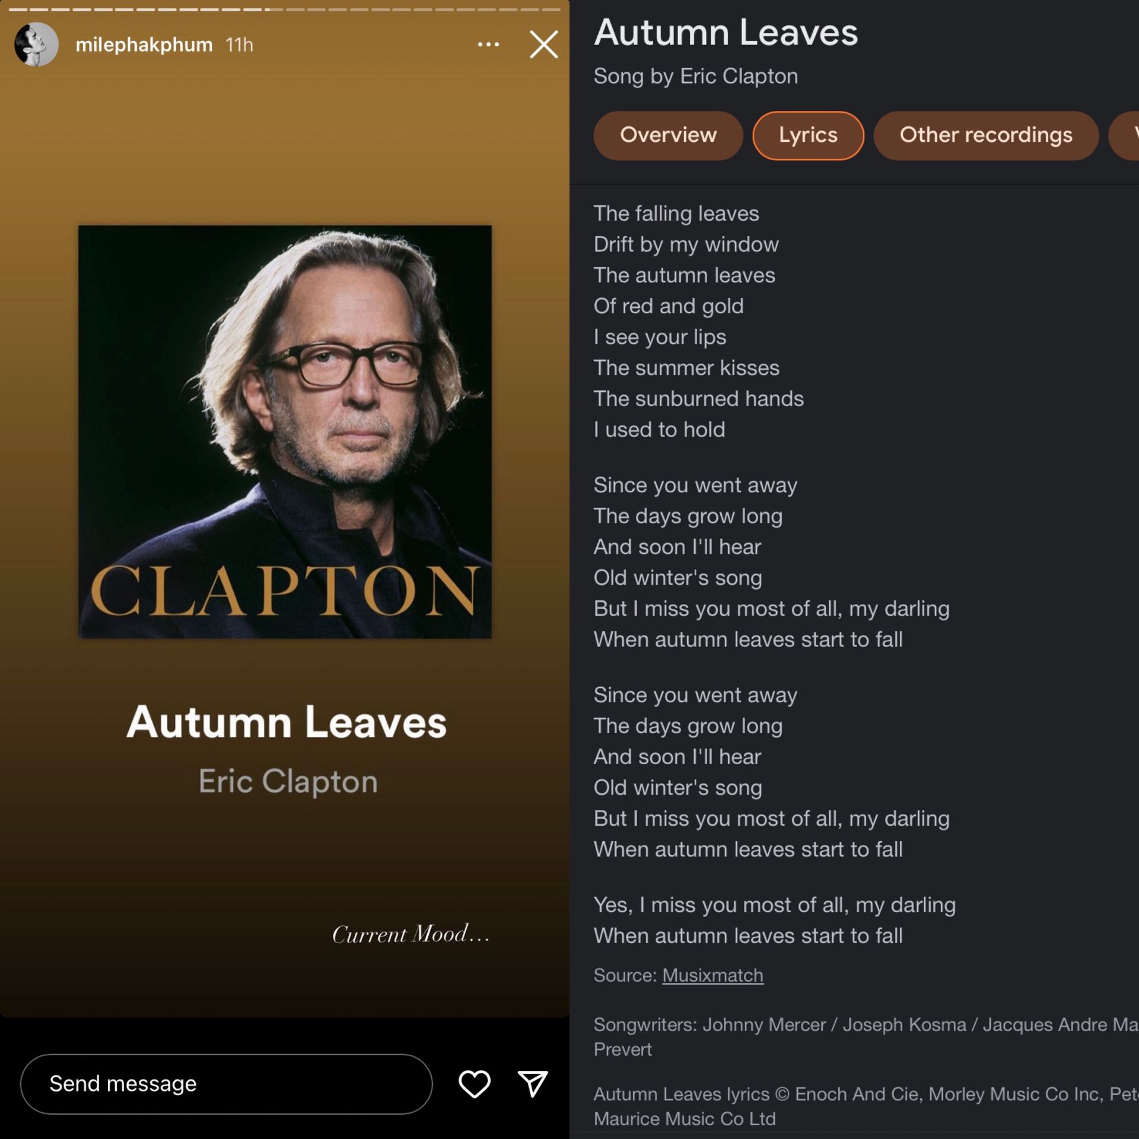Click the Send message field

coord(226,1084)
